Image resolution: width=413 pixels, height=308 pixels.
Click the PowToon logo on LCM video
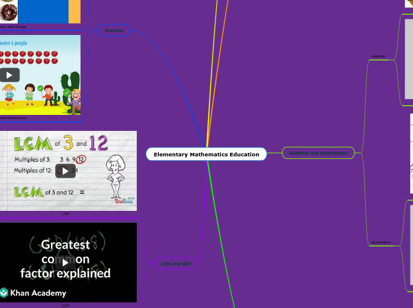tap(123, 201)
